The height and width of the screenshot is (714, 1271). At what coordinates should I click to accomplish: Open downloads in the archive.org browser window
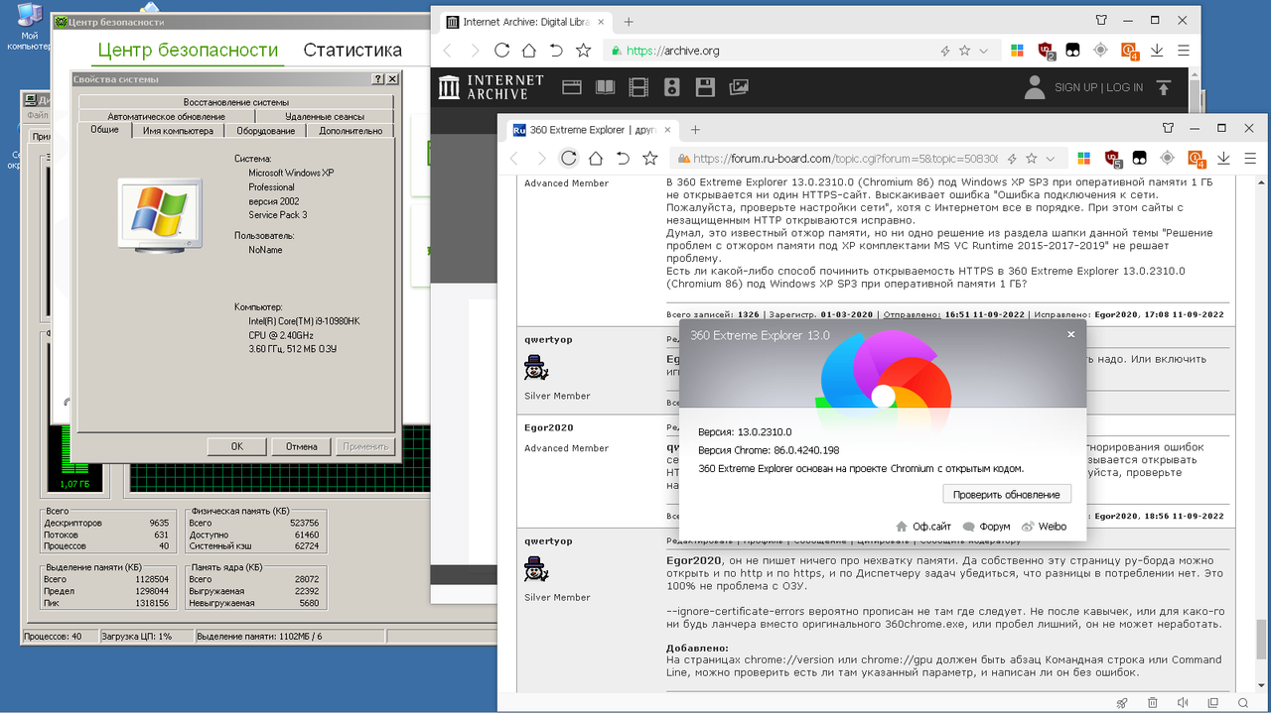[x=1157, y=50]
